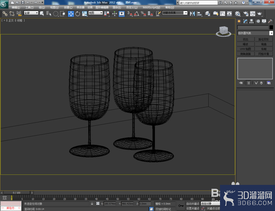
Task: Switch to the Utilities command panel tab
Action: point(270,21)
